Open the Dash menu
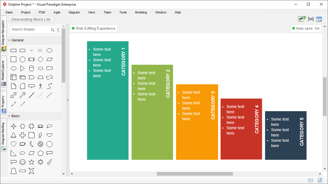This screenshot has width=328, height=184. [9, 12]
